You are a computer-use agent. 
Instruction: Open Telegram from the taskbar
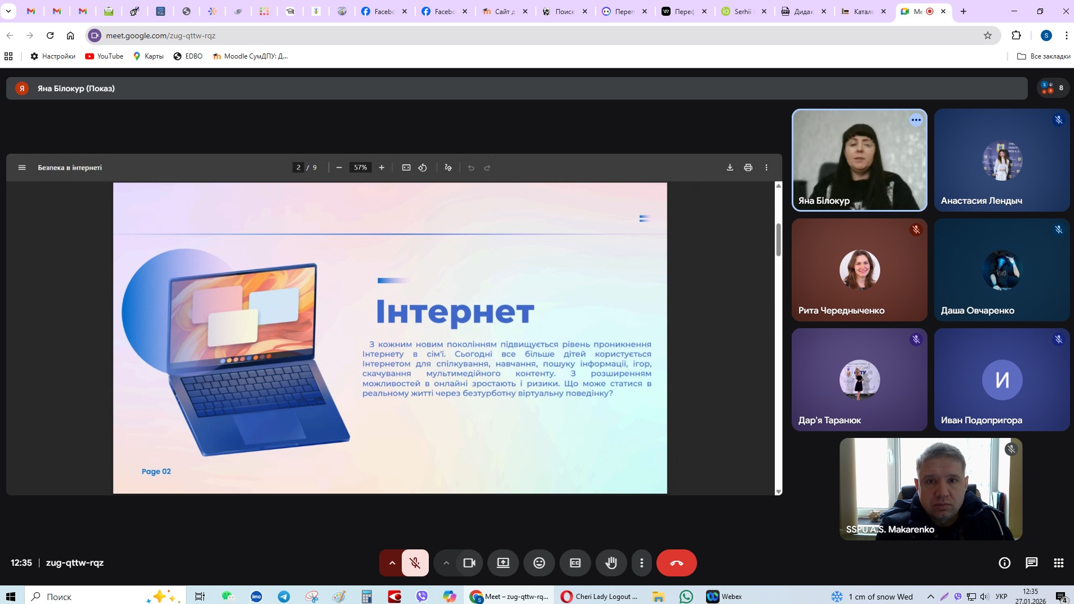click(284, 597)
